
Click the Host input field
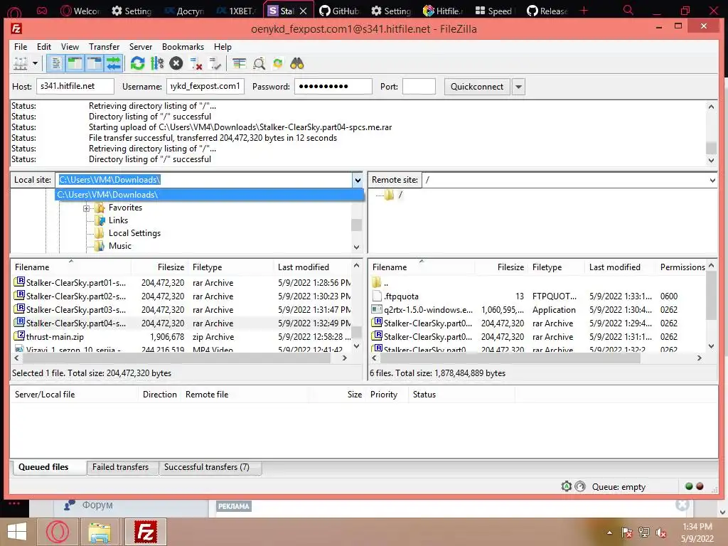[75, 86]
